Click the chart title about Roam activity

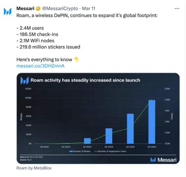pyautogui.click(x=85, y=80)
